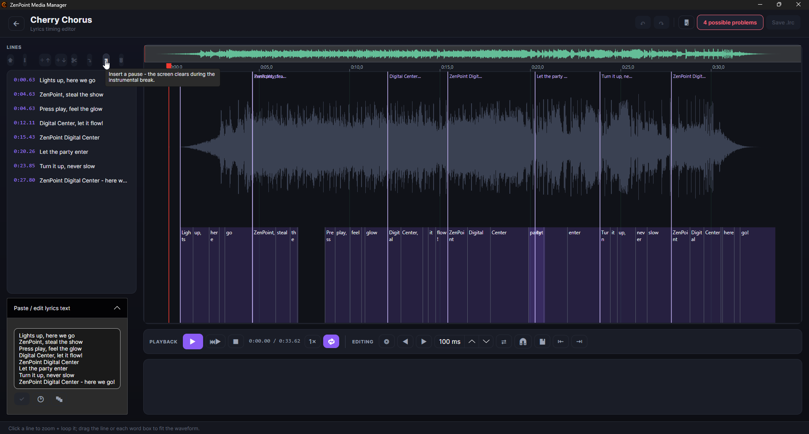Decrease the 100 ms nudge step
Viewport: 809px width, 434px height.
click(x=486, y=342)
